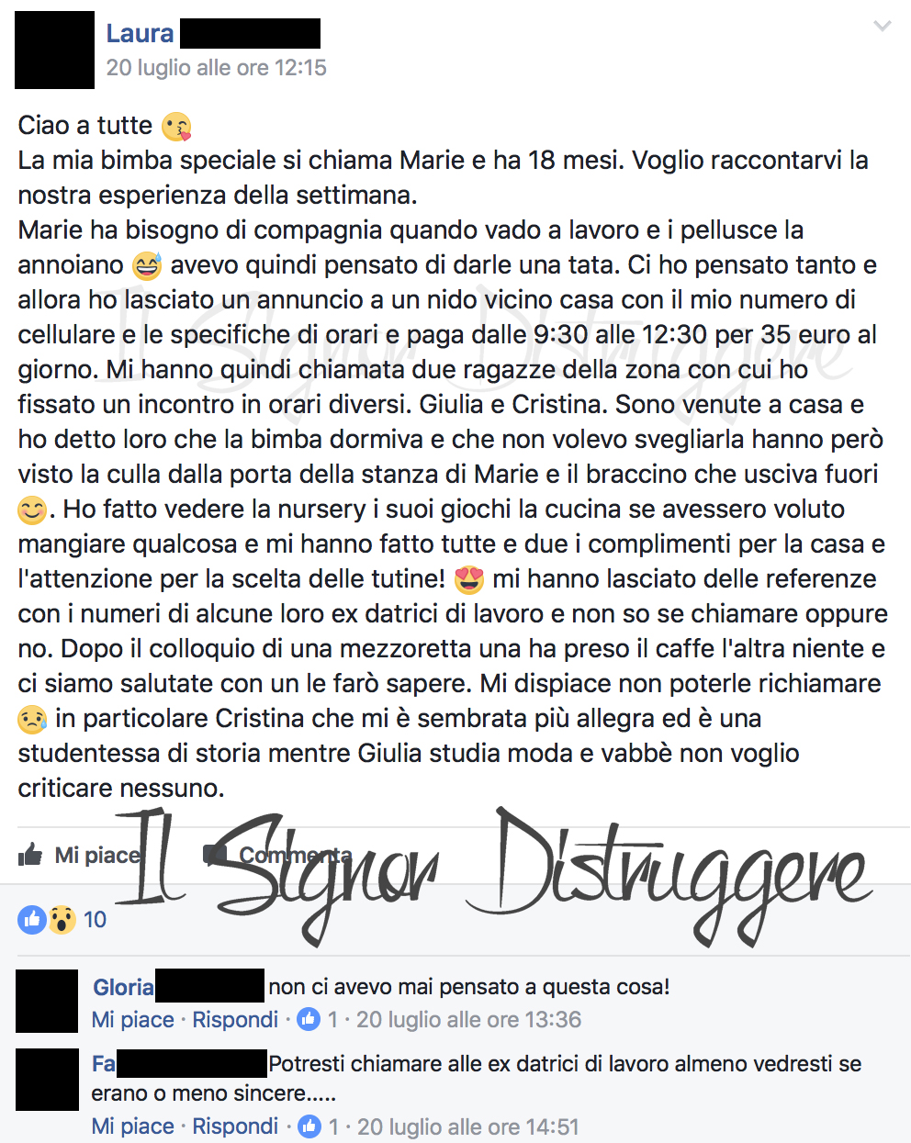
Task: Like Gloria's comment with Mi piace
Action: click(133, 1020)
